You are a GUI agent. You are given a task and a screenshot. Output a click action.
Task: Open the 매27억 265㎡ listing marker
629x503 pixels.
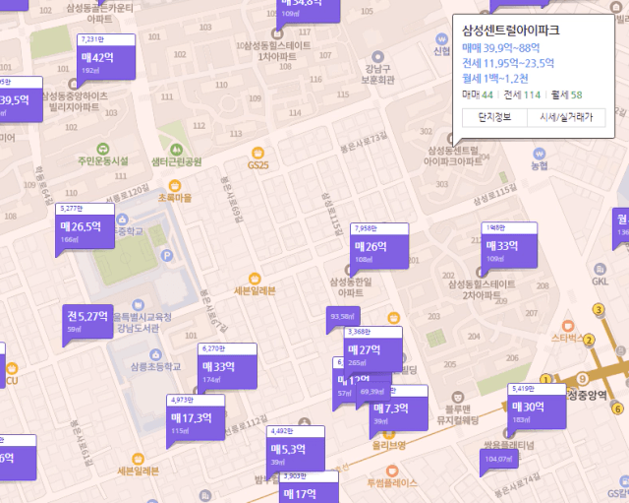[x=373, y=348]
